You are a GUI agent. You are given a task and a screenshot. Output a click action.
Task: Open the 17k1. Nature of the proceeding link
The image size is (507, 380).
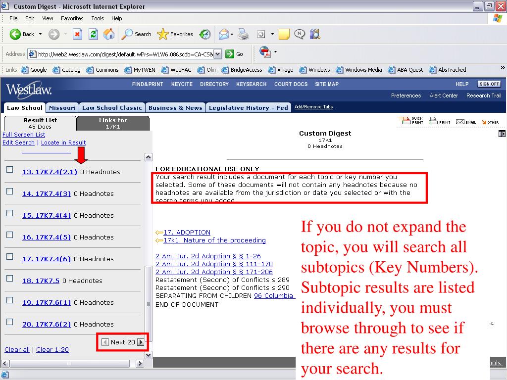(215, 240)
